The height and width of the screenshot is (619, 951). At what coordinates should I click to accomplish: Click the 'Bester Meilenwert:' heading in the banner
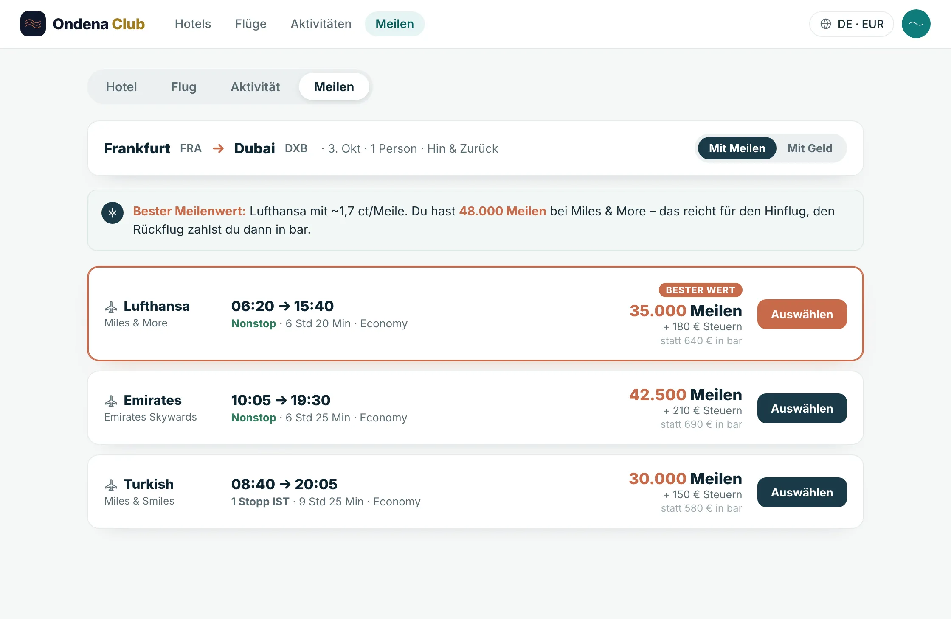pos(189,211)
